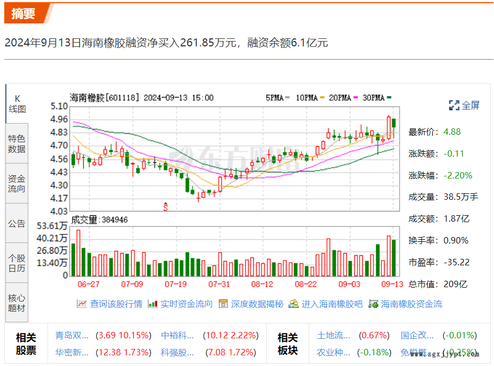Open related stock 青岛双...
Image resolution: width=494 pixels, height=366 pixels.
point(72,336)
